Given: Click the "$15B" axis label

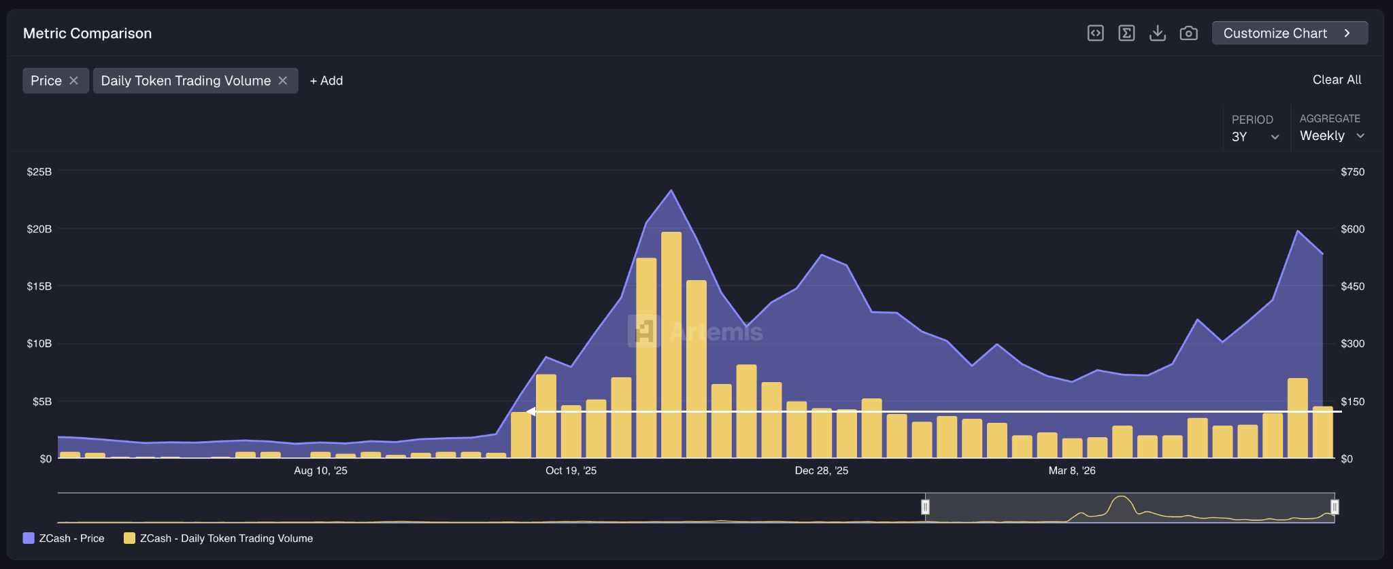Looking at the screenshot, I should pyautogui.click(x=39, y=286).
